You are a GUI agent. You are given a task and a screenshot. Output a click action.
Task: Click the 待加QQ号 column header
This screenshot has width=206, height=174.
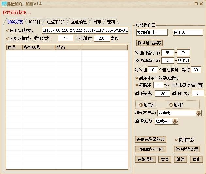tap(39, 47)
